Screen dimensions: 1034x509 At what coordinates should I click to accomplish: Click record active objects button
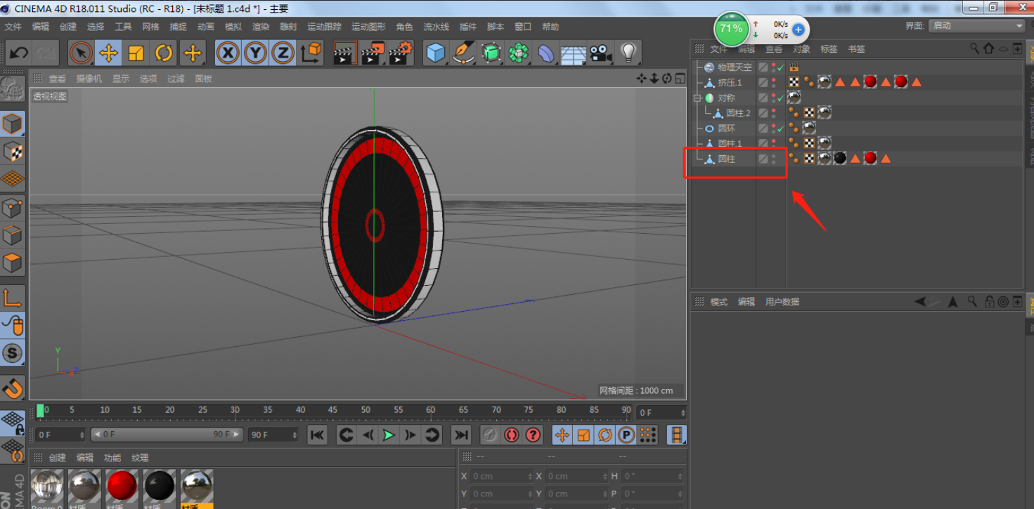[x=490, y=435]
